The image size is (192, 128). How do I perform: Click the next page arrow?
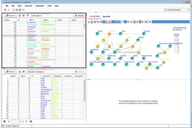pyautogui.click(x=27, y=121)
